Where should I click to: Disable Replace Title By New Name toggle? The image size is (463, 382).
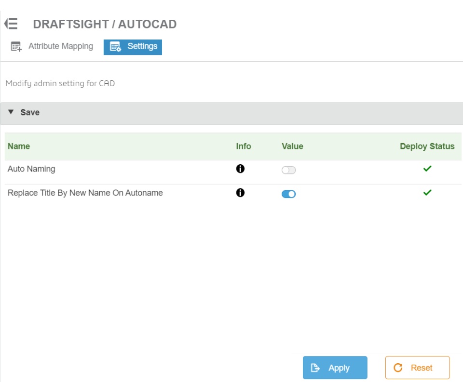[x=288, y=194]
